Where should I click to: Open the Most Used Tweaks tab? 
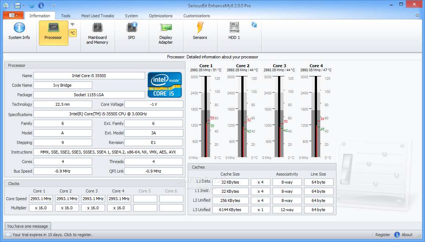click(x=98, y=16)
